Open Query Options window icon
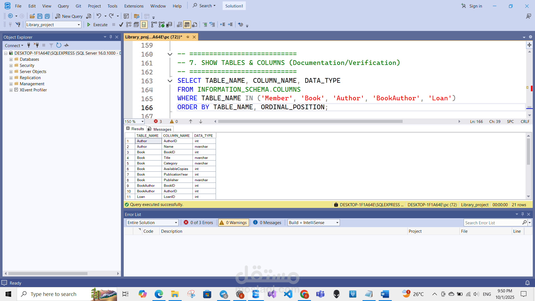The image size is (535, 301). 136,25
